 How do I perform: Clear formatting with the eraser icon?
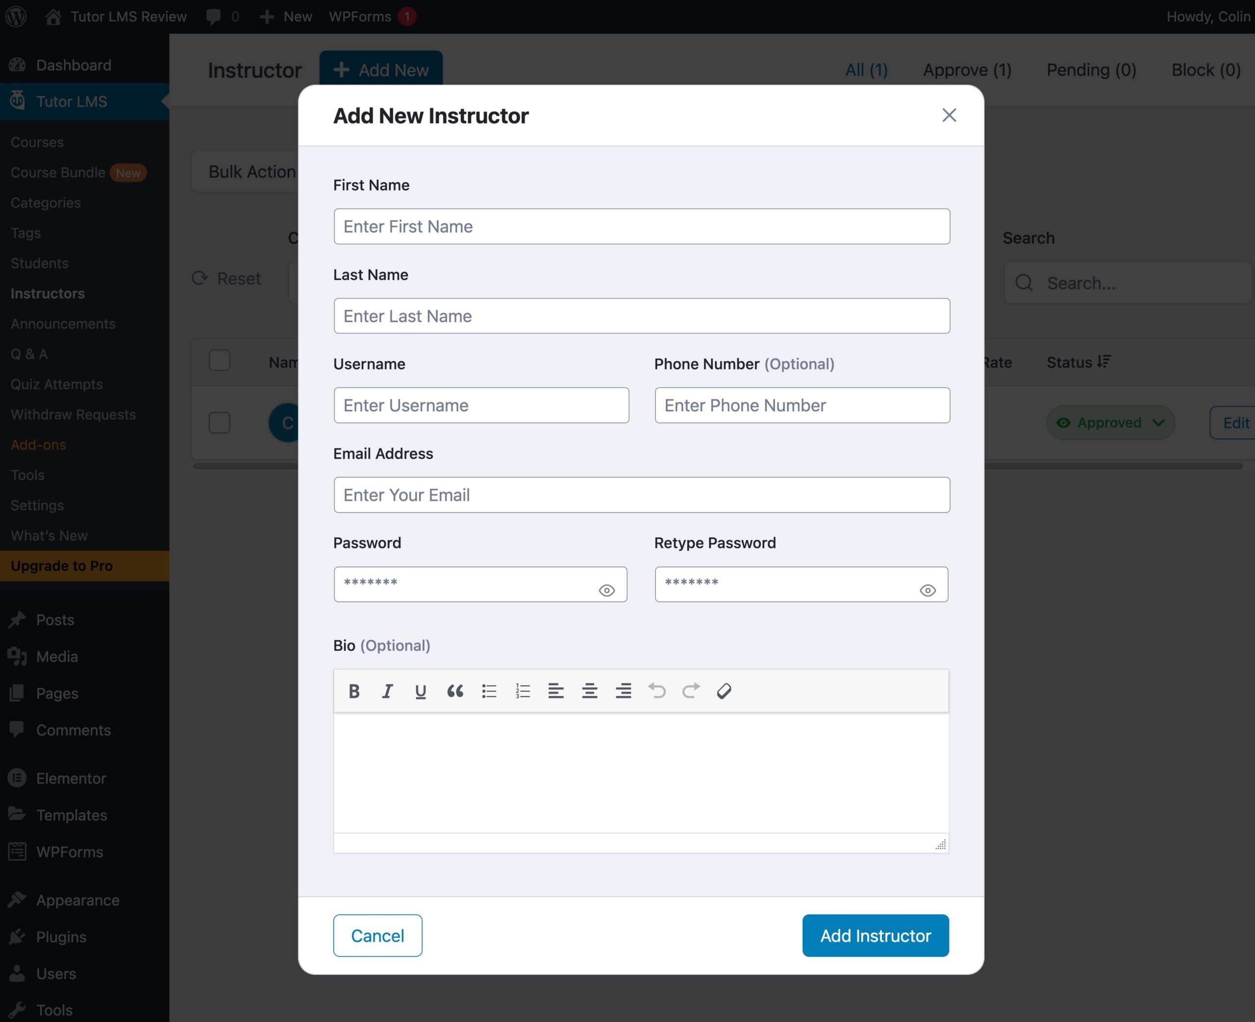724,691
